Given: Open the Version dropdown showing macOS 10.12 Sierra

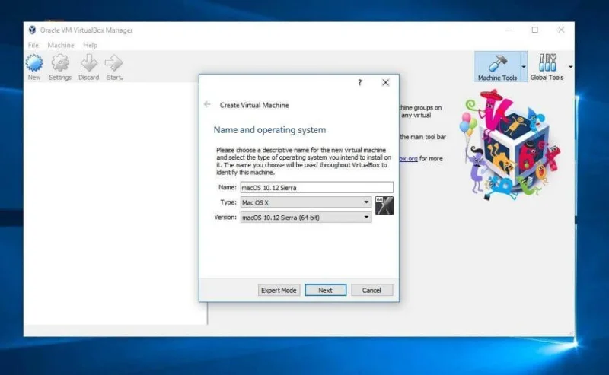Looking at the screenshot, I should (306, 218).
